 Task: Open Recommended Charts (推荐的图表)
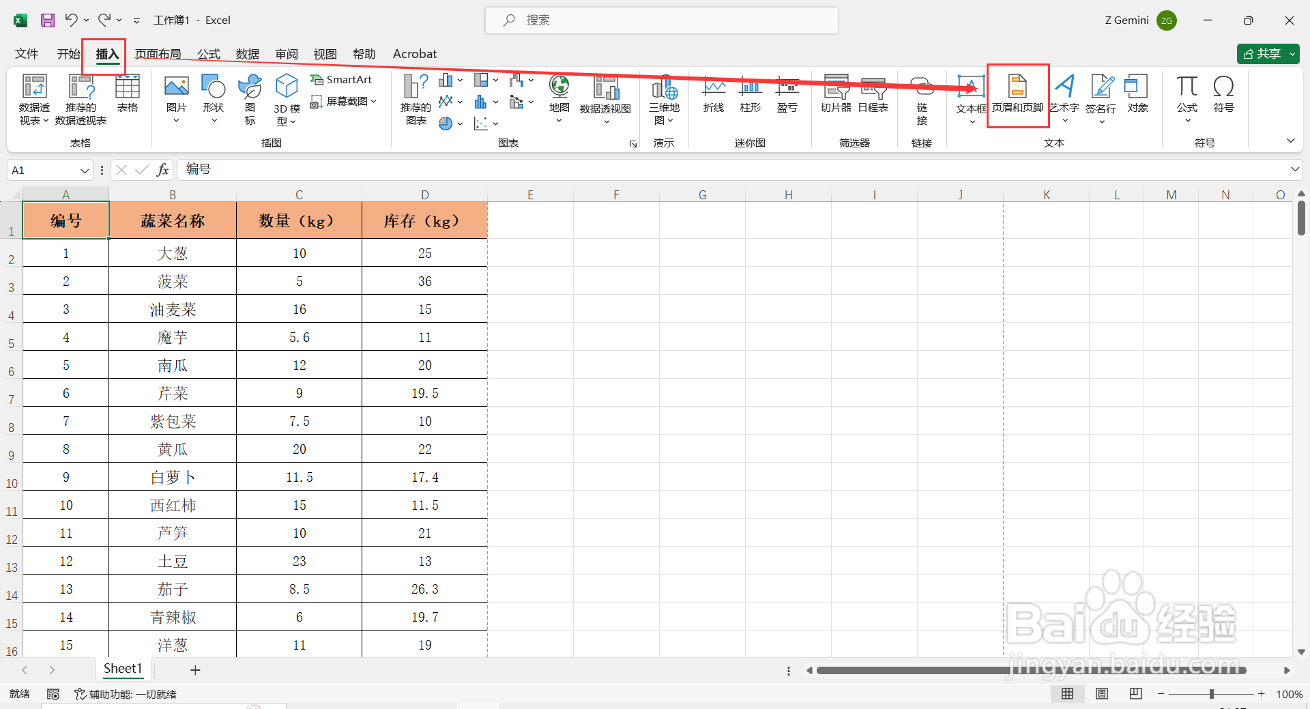click(x=416, y=100)
